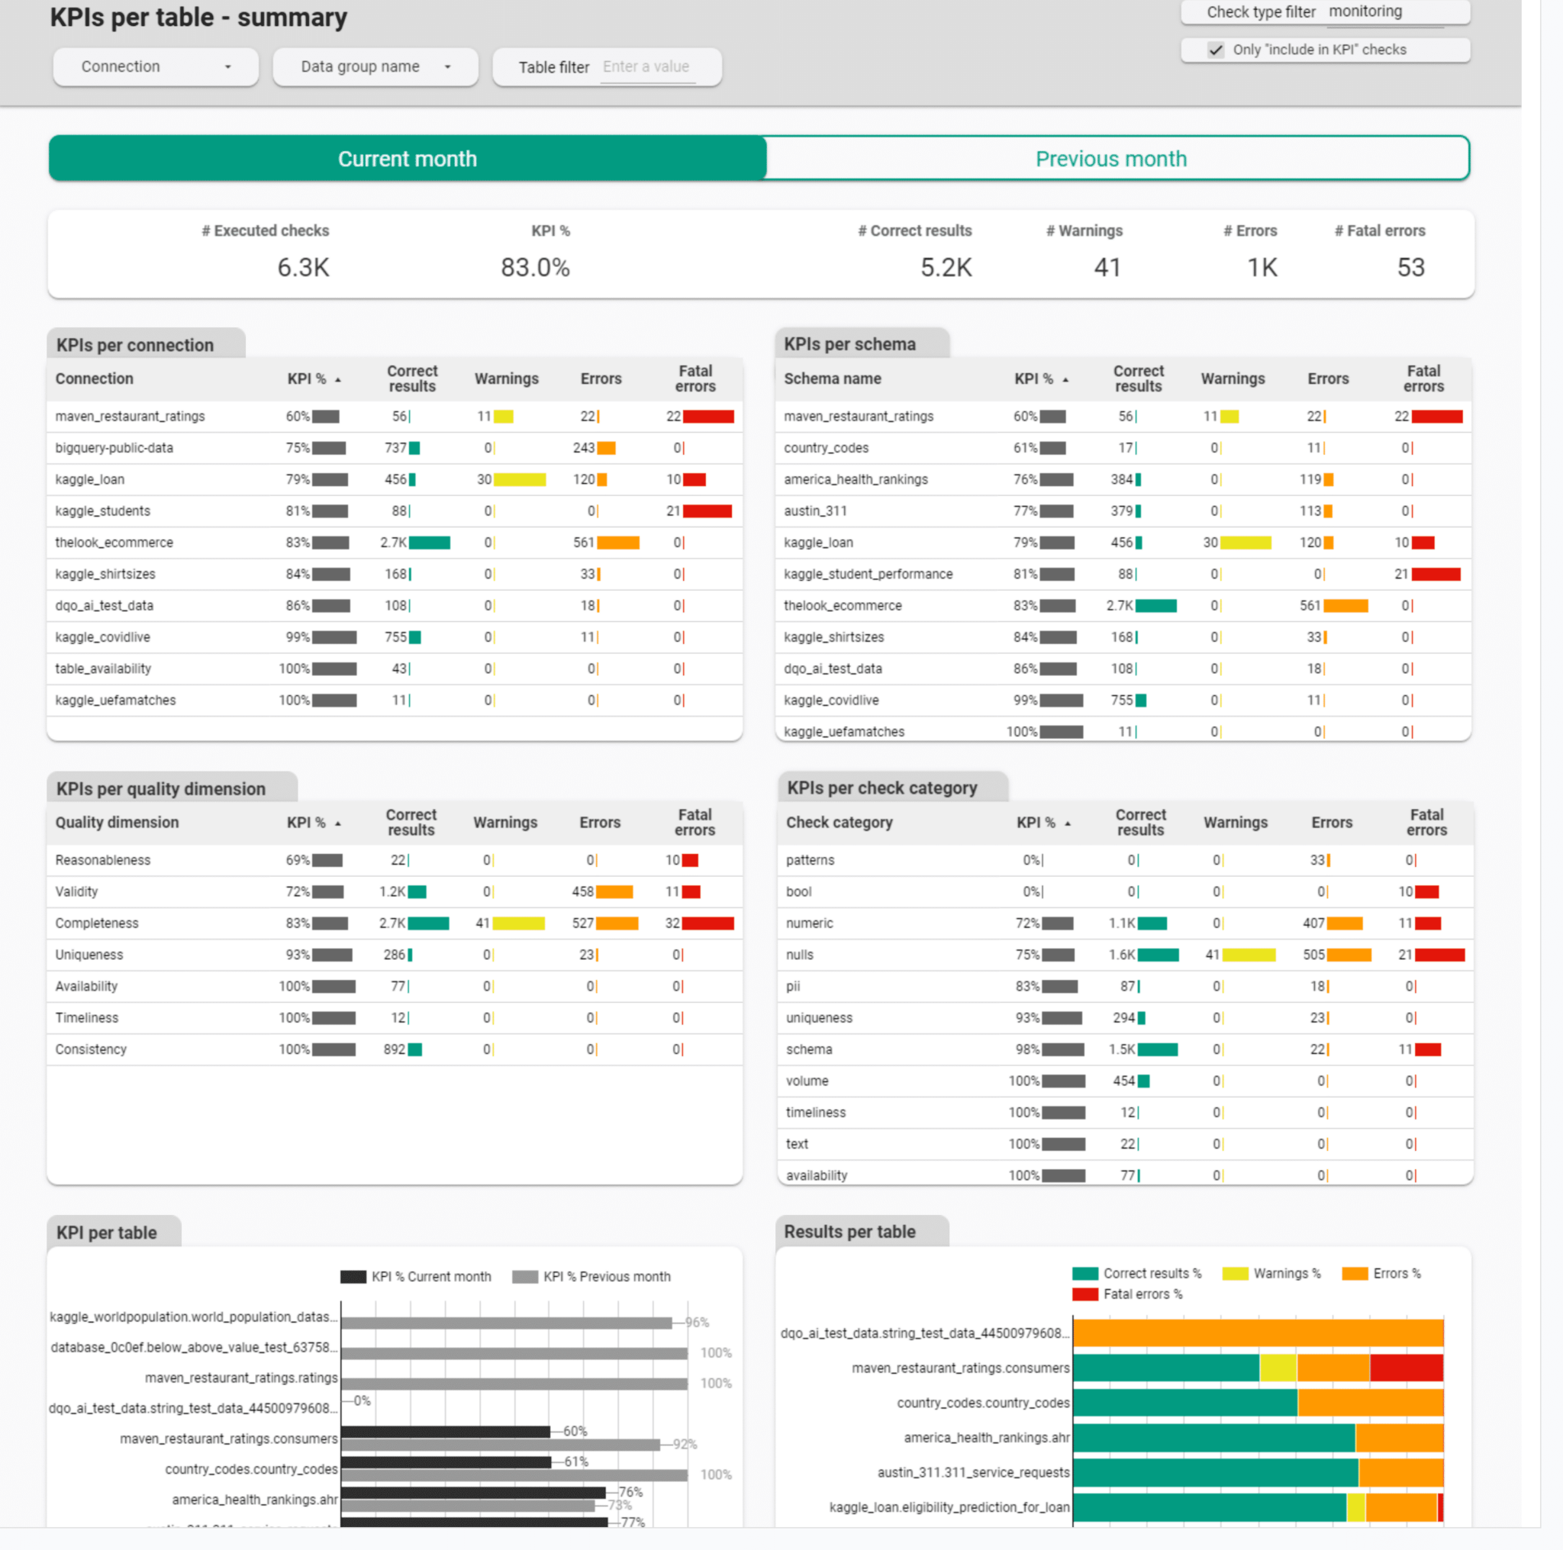Click the Completeness quality dimension row
The height and width of the screenshot is (1550, 1563).
pyautogui.click(x=96, y=923)
